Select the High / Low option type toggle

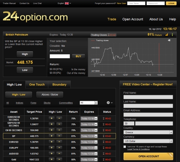[x=19, y=95]
